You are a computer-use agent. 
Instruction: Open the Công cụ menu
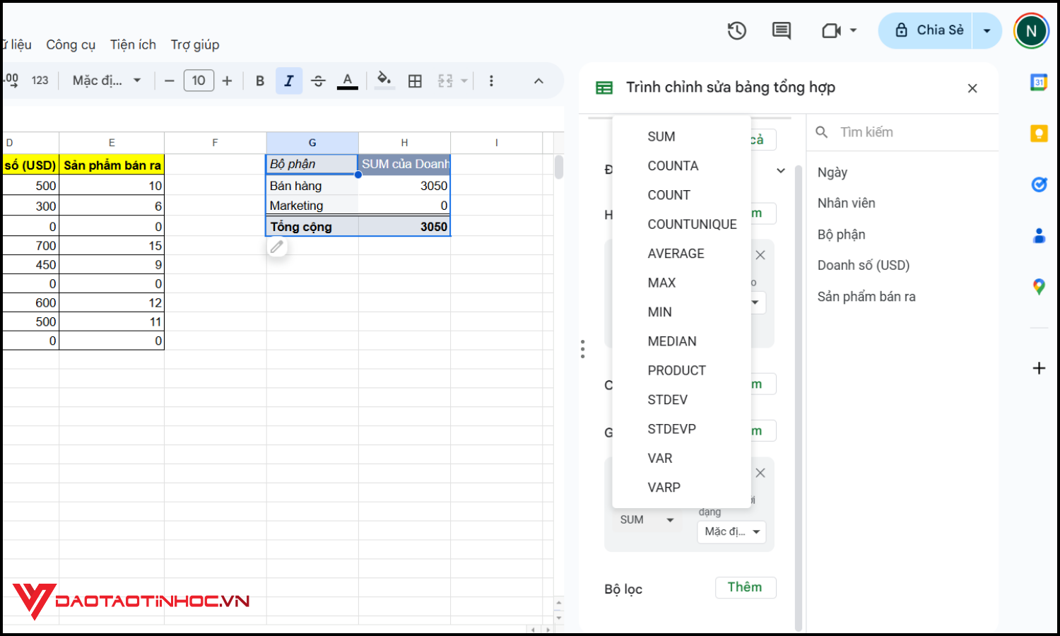coord(71,44)
